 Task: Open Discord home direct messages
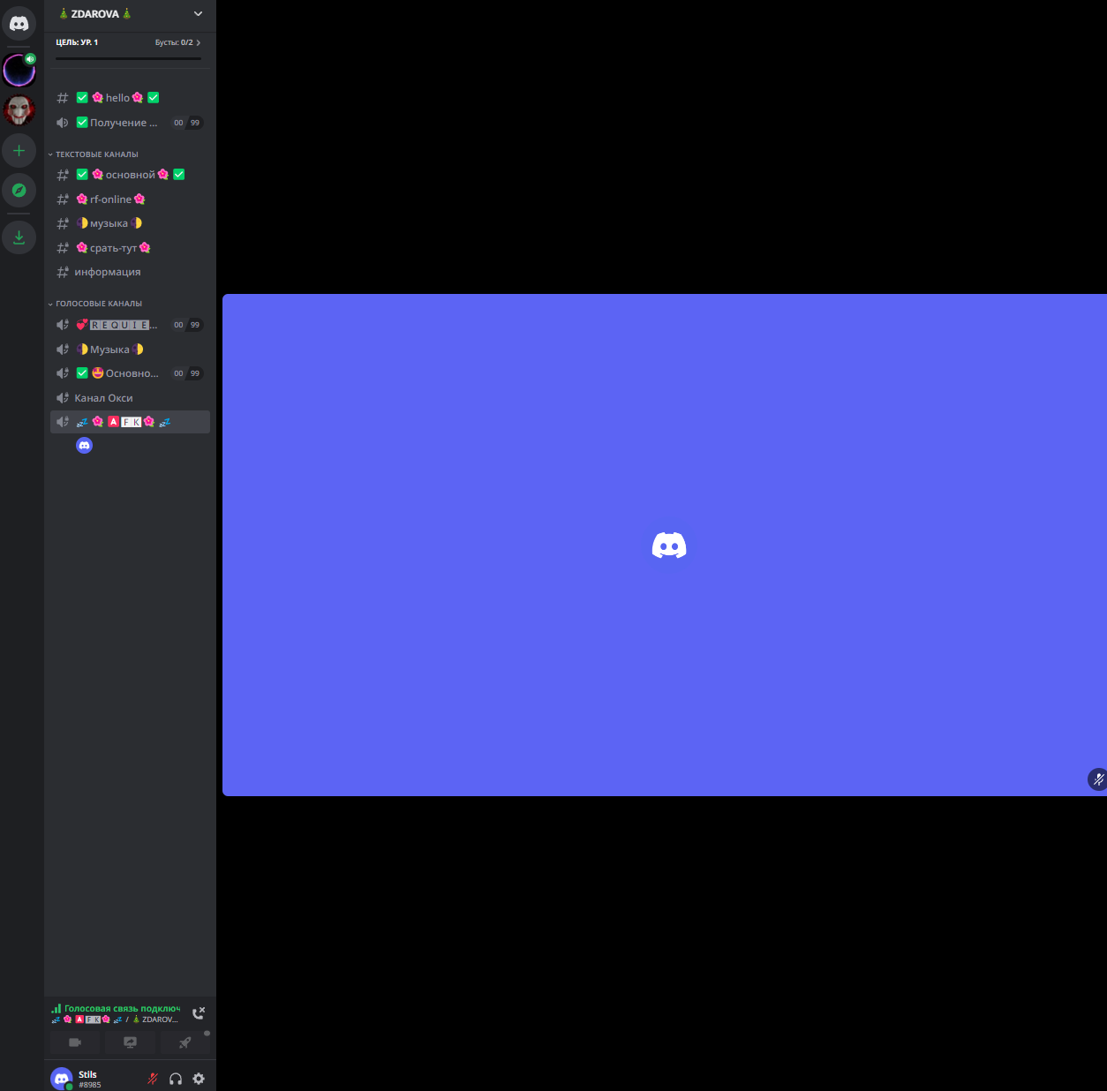(x=19, y=23)
